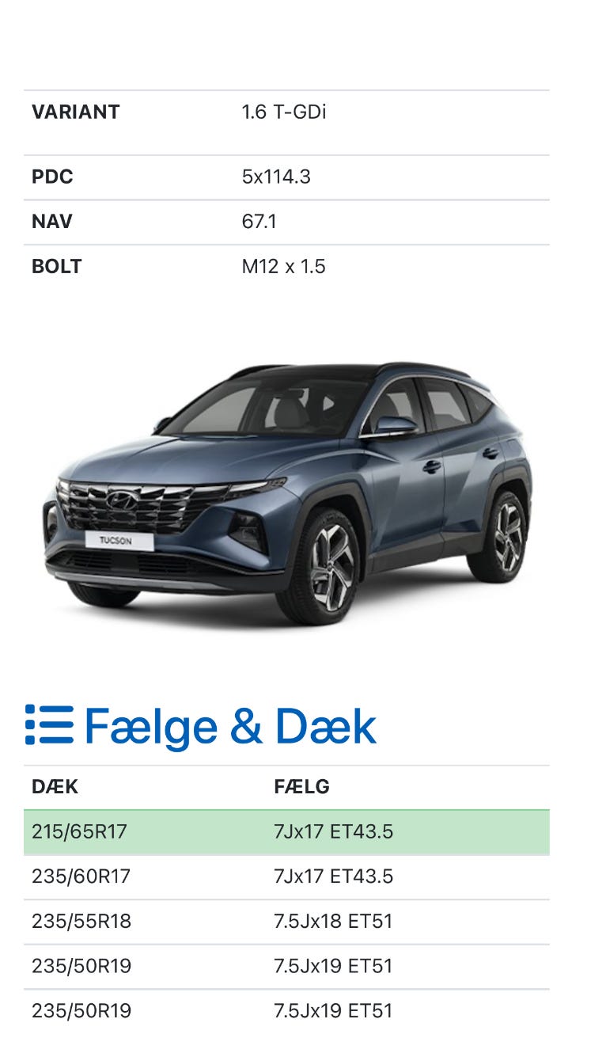Click the 1.6 T-GDi variant value
Viewport: 606px width, 1057px height.
pos(284,112)
